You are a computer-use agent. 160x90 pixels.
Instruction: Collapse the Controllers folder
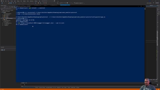coord(2,17)
